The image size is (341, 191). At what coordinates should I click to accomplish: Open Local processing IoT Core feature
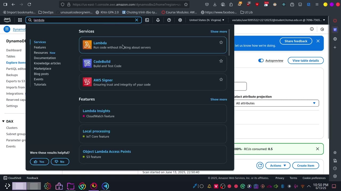click(x=96, y=131)
